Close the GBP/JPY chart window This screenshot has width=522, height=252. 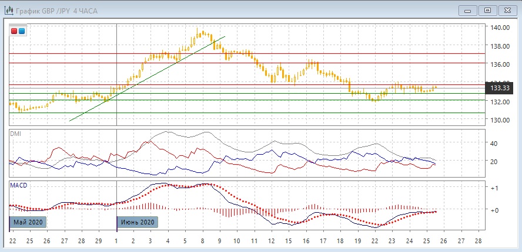tap(507, 9)
